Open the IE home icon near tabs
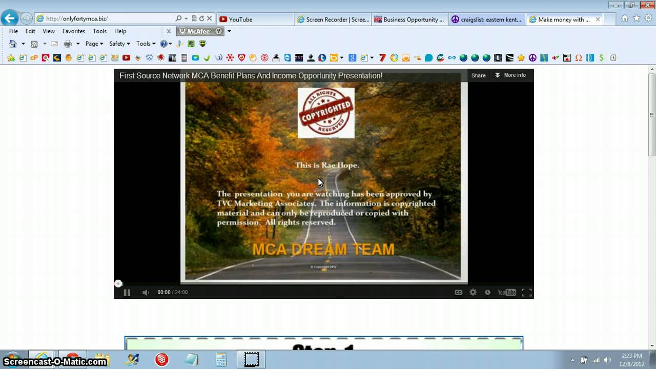The height and width of the screenshot is (369, 656). click(x=625, y=18)
